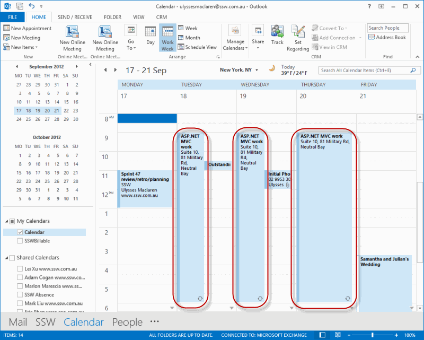
Task: Click Set Regarding icon
Action: pyautogui.click(x=298, y=38)
